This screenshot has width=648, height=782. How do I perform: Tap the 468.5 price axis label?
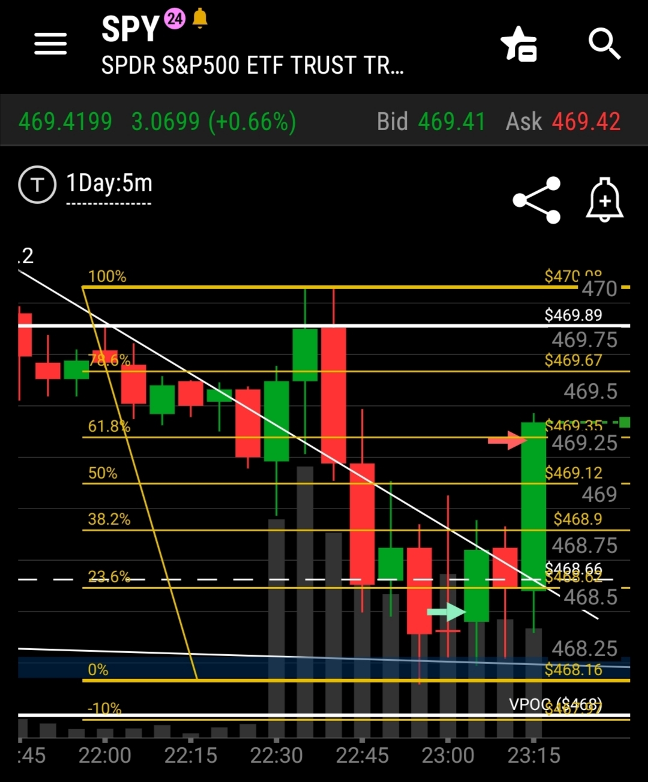pyautogui.click(x=590, y=597)
